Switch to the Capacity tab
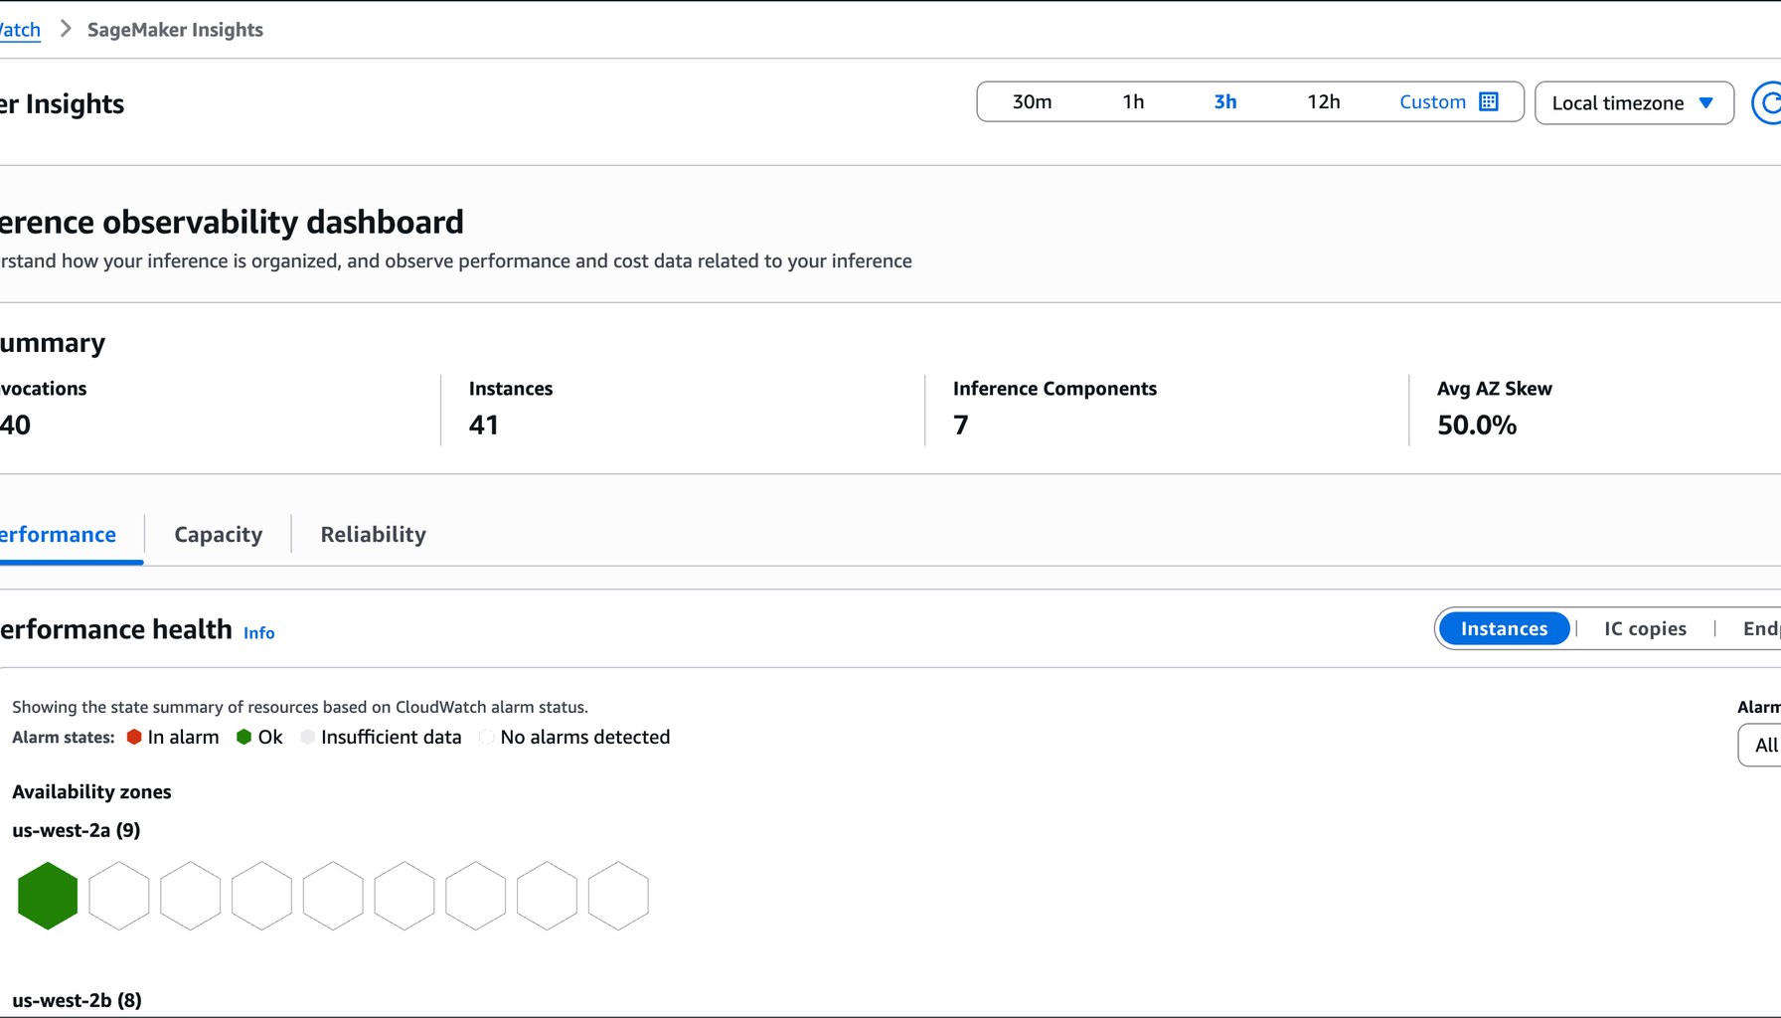The width and height of the screenshot is (1781, 1018). 219,535
